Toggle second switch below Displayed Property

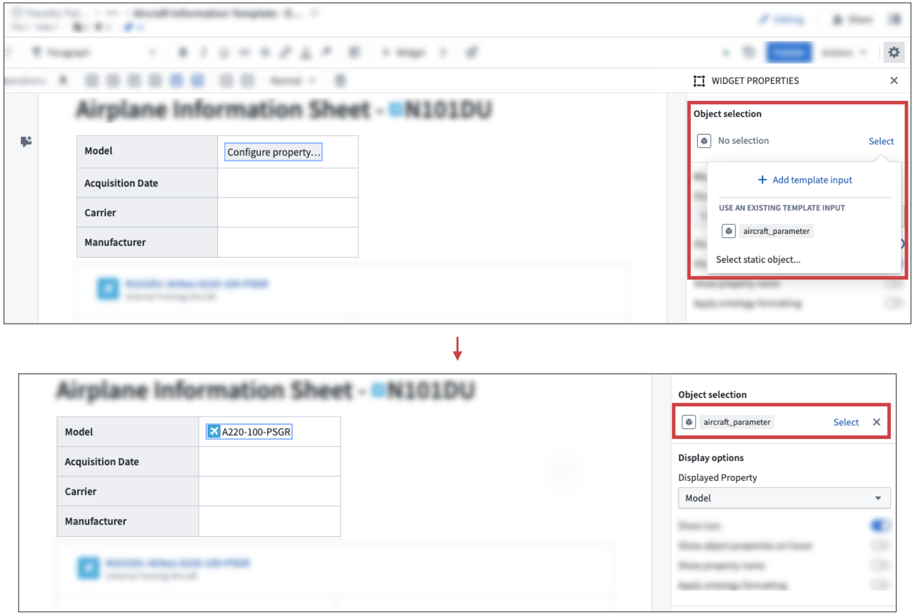point(880,545)
